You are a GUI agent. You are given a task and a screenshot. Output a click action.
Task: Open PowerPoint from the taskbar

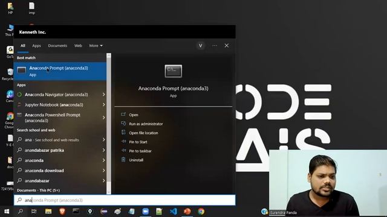(187, 212)
